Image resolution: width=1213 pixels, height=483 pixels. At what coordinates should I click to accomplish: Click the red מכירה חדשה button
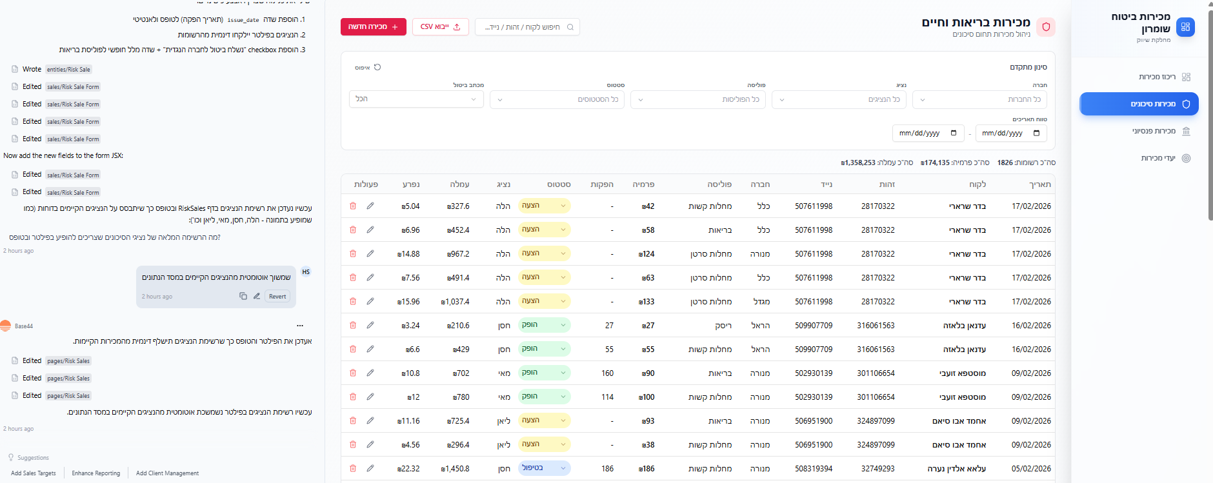[374, 26]
